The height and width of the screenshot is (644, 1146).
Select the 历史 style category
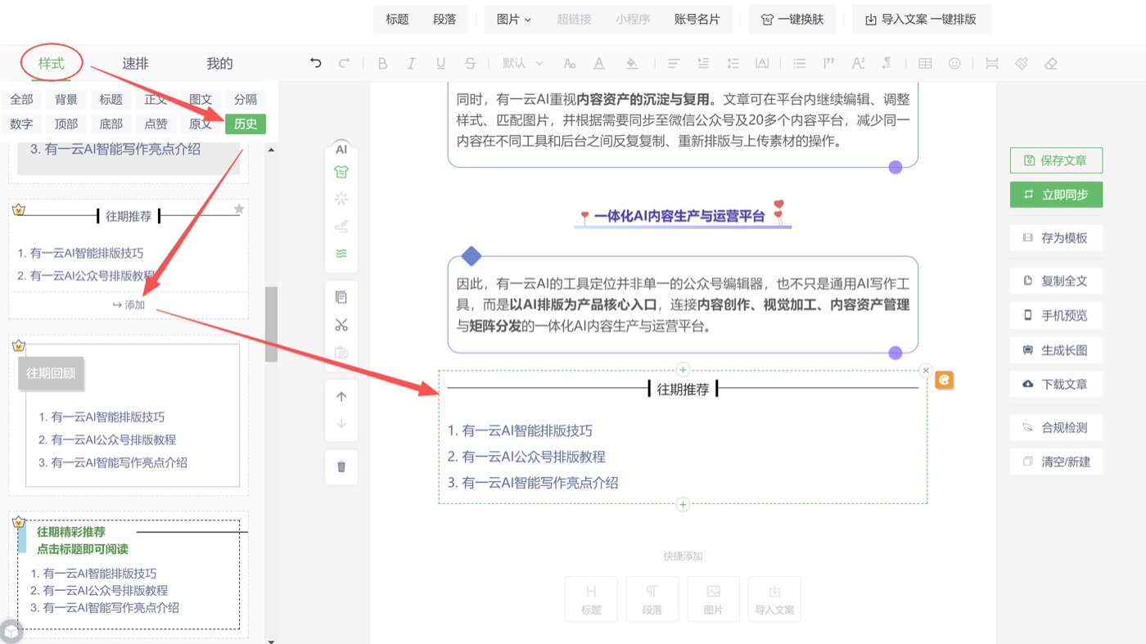(x=246, y=124)
